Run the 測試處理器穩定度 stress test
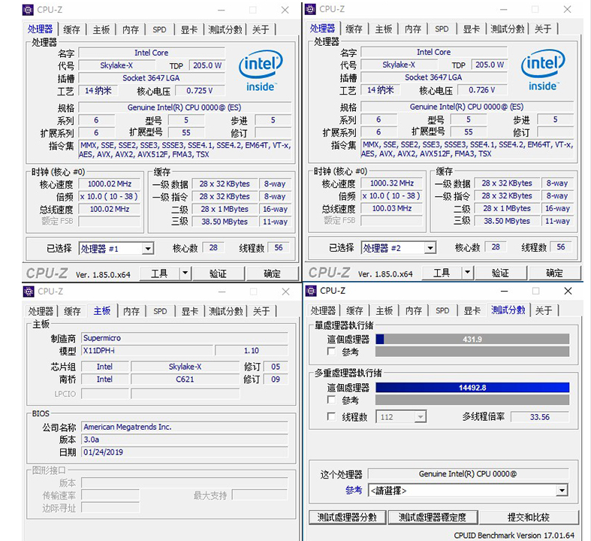Image resolution: width=591 pixels, height=541 pixels. tap(433, 517)
